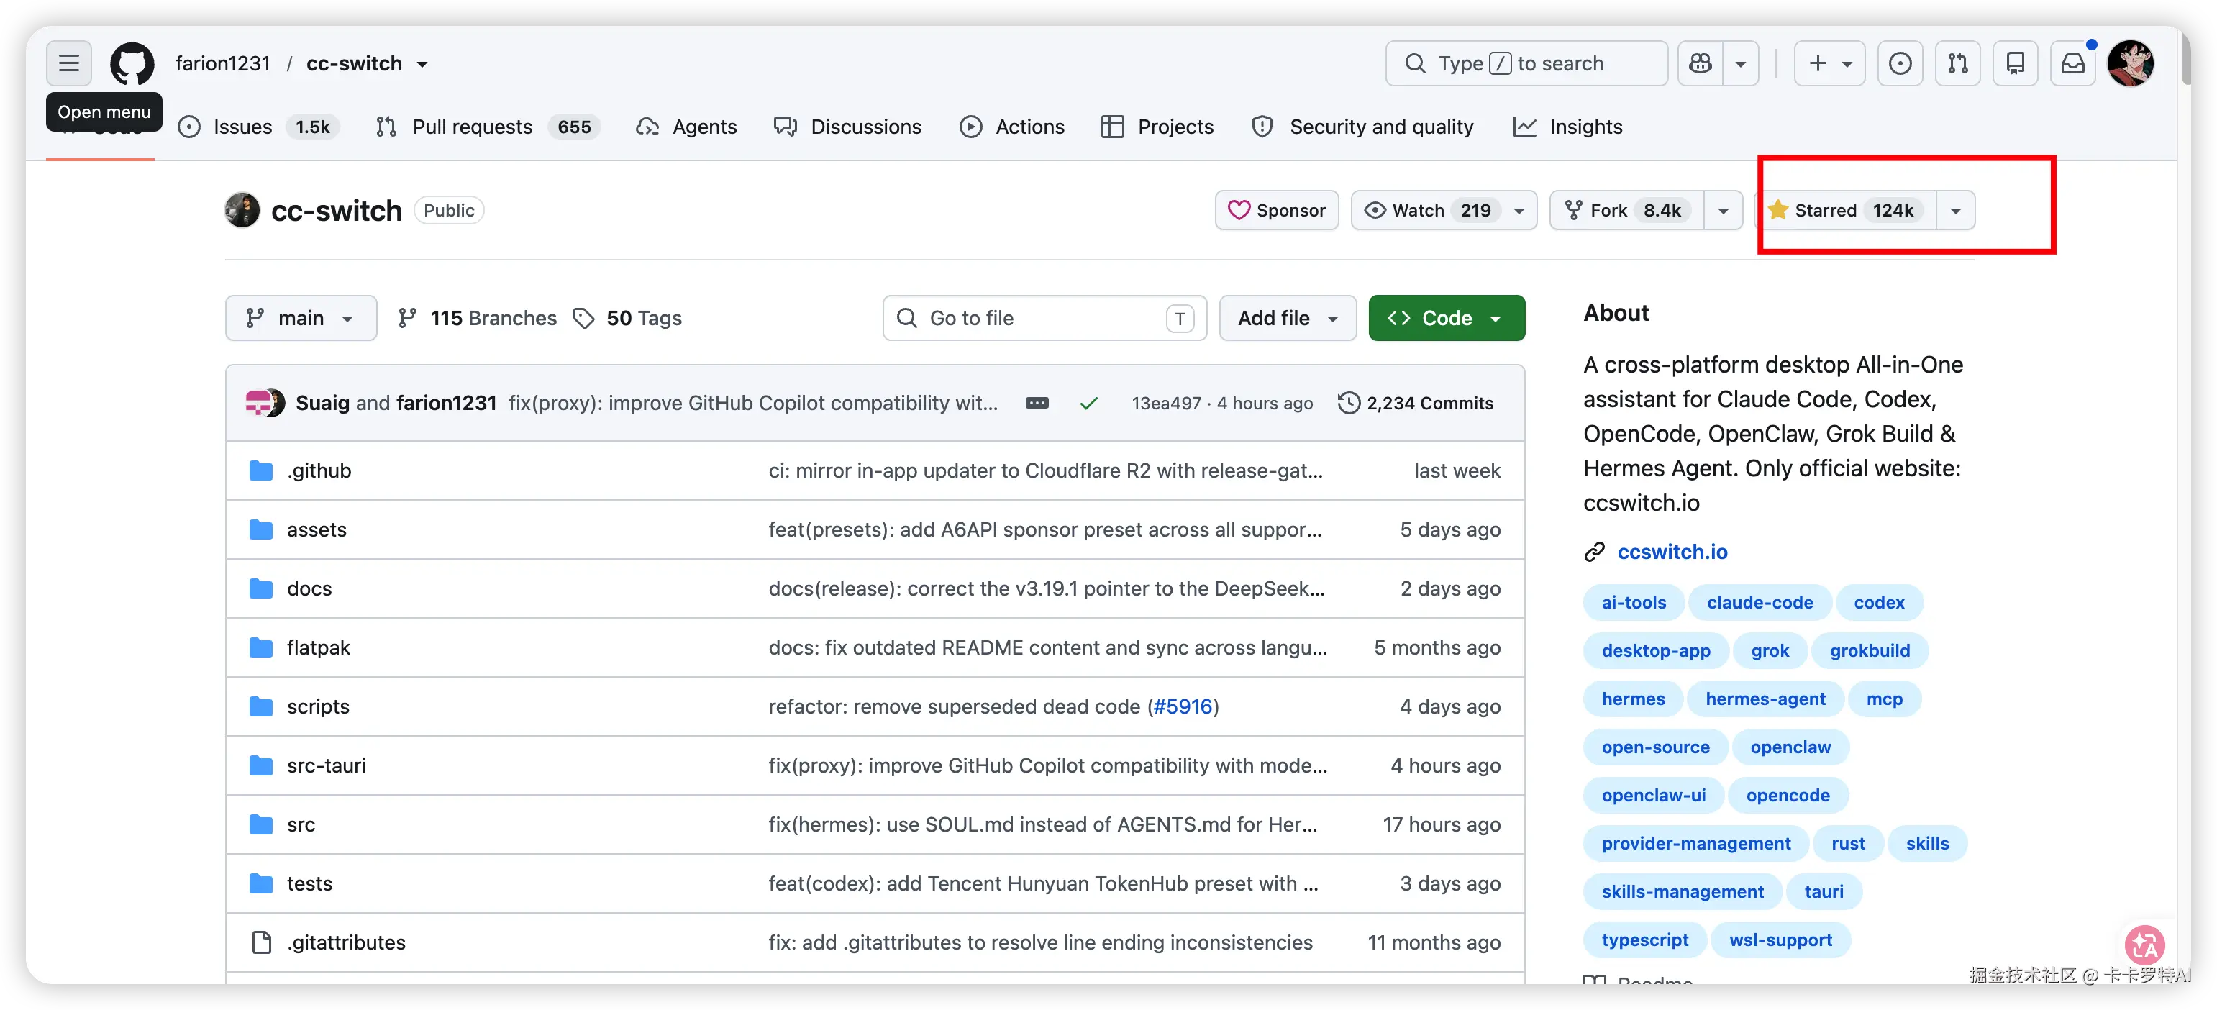The width and height of the screenshot is (2217, 1010).
Task: Open the user profile avatar menu
Action: click(2130, 63)
